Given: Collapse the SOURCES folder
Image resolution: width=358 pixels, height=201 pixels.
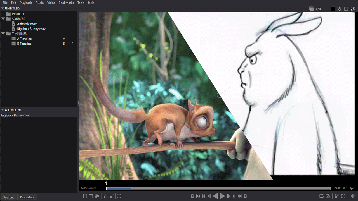Looking at the screenshot, I should (x=3, y=19).
